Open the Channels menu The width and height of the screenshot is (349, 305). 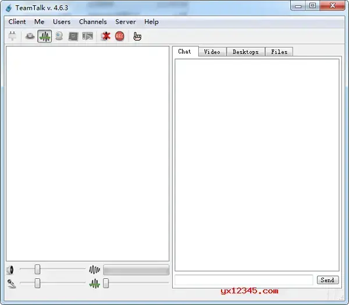click(x=93, y=22)
